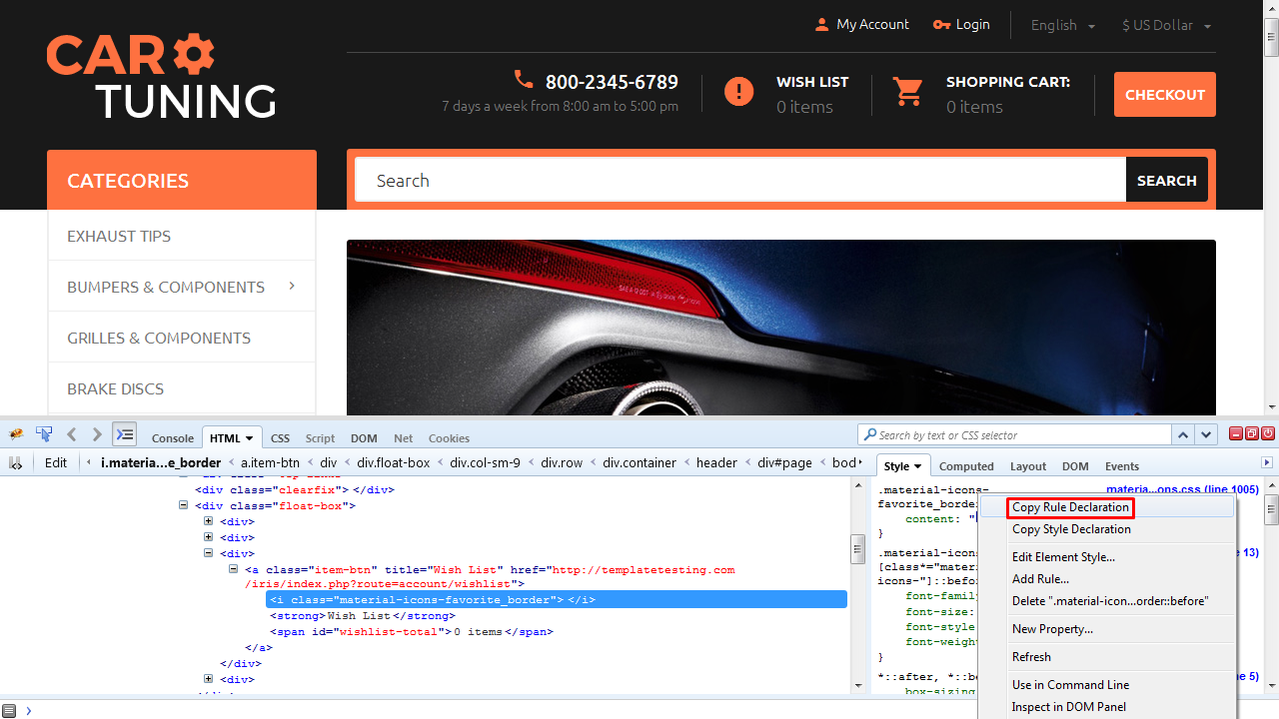This screenshot has width=1279, height=719.
Task: Open the Firebug bug icon menu
Action: [x=16, y=434]
